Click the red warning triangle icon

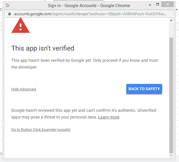pyautogui.click(x=20, y=26)
